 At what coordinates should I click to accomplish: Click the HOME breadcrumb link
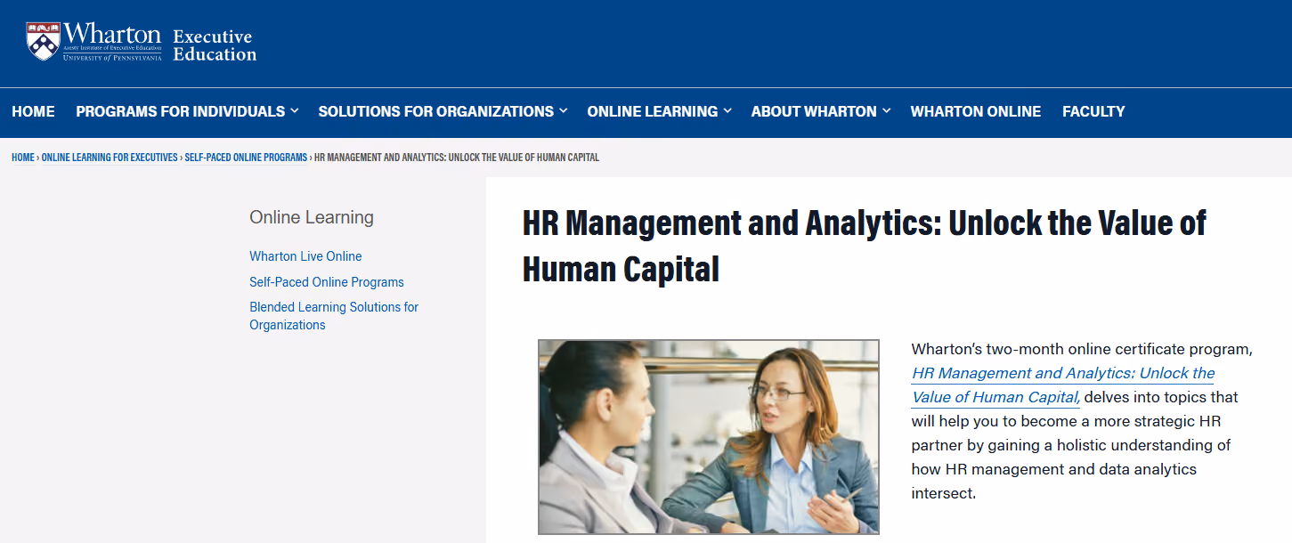pyautogui.click(x=23, y=158)
